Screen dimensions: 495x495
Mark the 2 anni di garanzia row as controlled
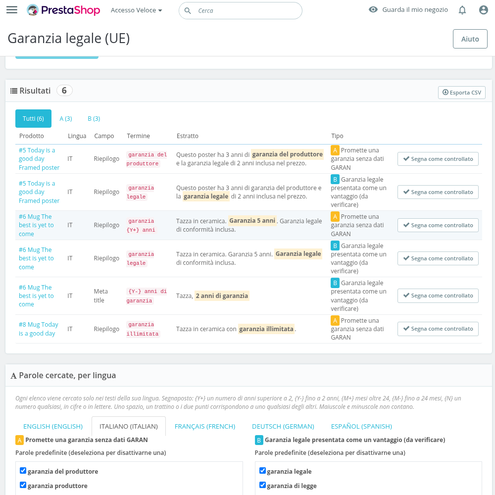point(438,296)
